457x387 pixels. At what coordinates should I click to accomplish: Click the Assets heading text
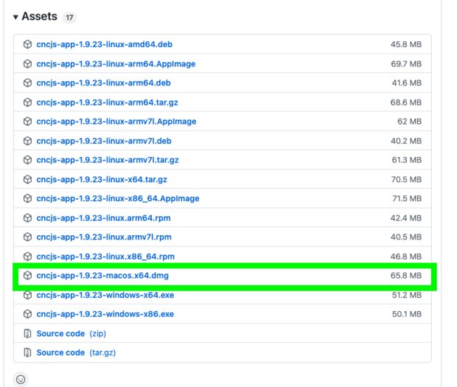39,16
